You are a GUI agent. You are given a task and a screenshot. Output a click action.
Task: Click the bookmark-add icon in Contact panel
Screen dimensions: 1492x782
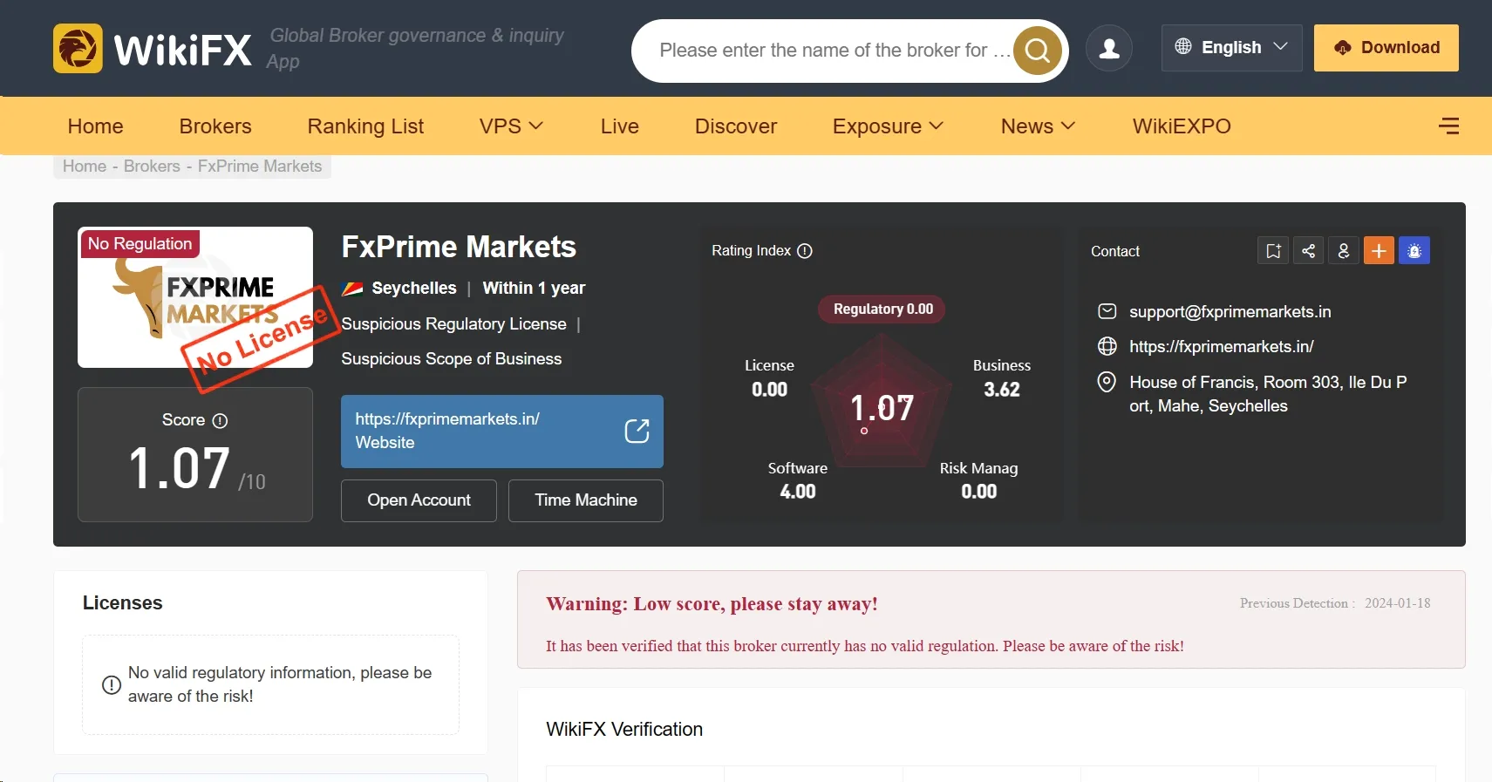click(x=1273, y=251)
